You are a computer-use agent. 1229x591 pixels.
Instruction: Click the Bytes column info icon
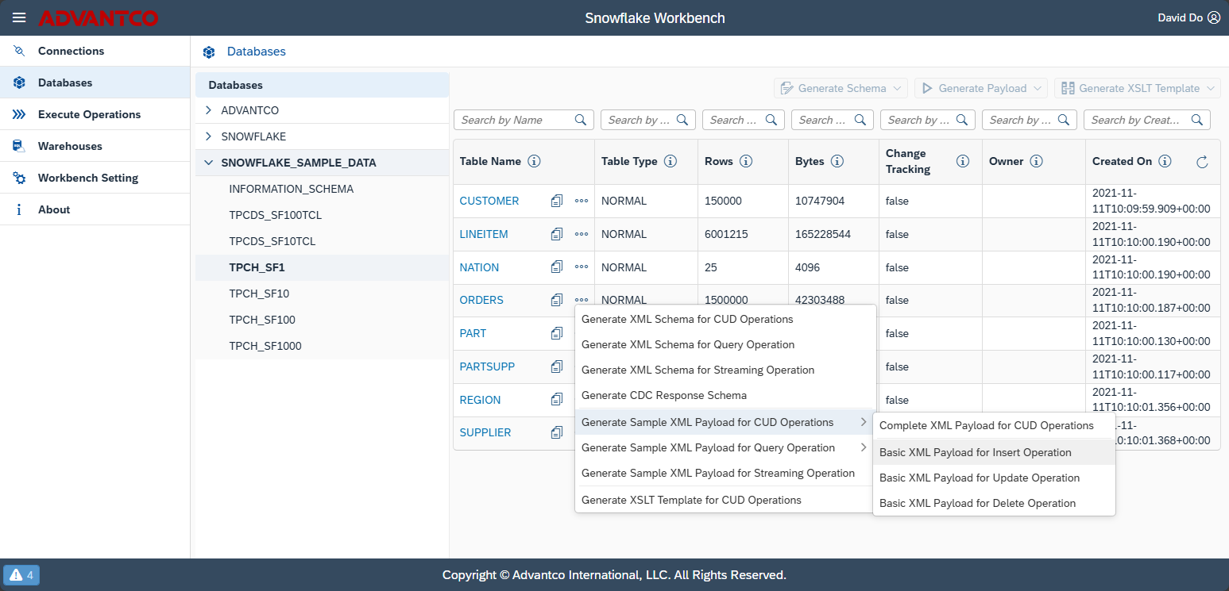[837, 161]
